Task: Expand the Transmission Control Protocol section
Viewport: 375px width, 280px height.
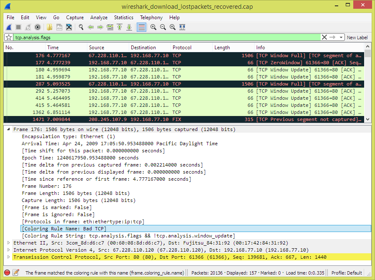Action: pos(8,257)
